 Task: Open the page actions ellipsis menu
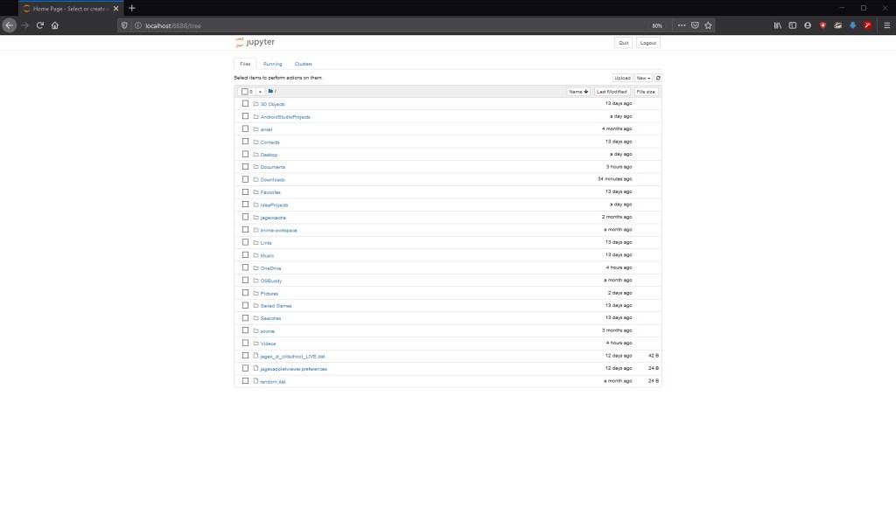tap(682, 25)
